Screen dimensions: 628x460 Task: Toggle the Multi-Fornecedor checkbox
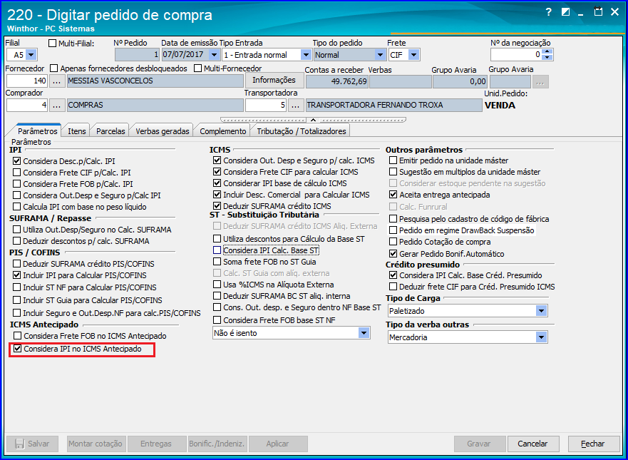(x=197, y=68)
